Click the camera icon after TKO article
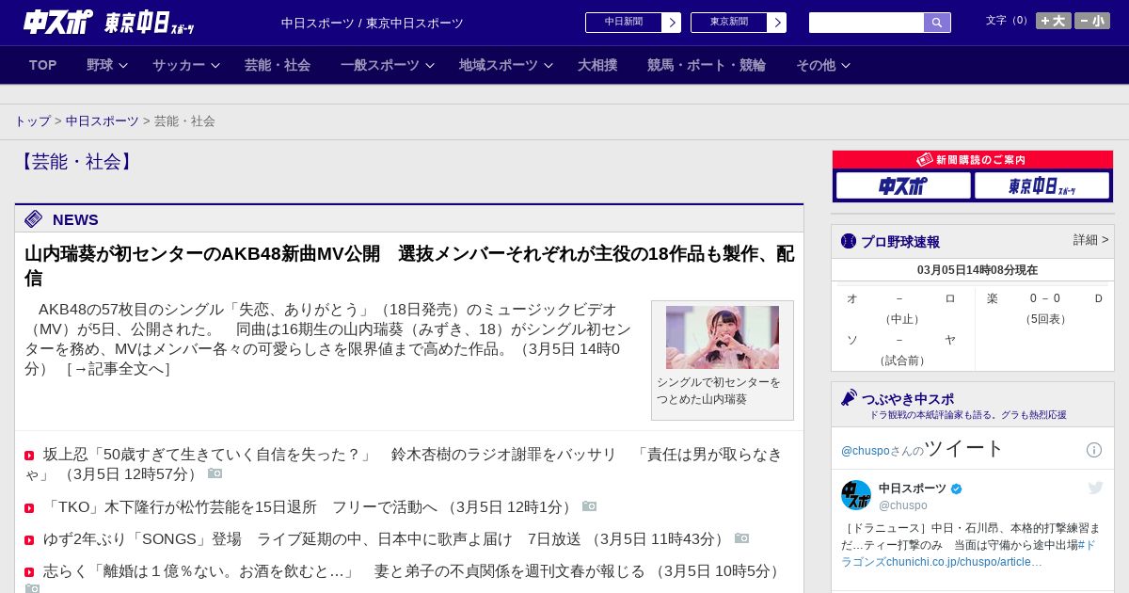This screenshot has height=593, width=1129. click(x=590, y=506)
